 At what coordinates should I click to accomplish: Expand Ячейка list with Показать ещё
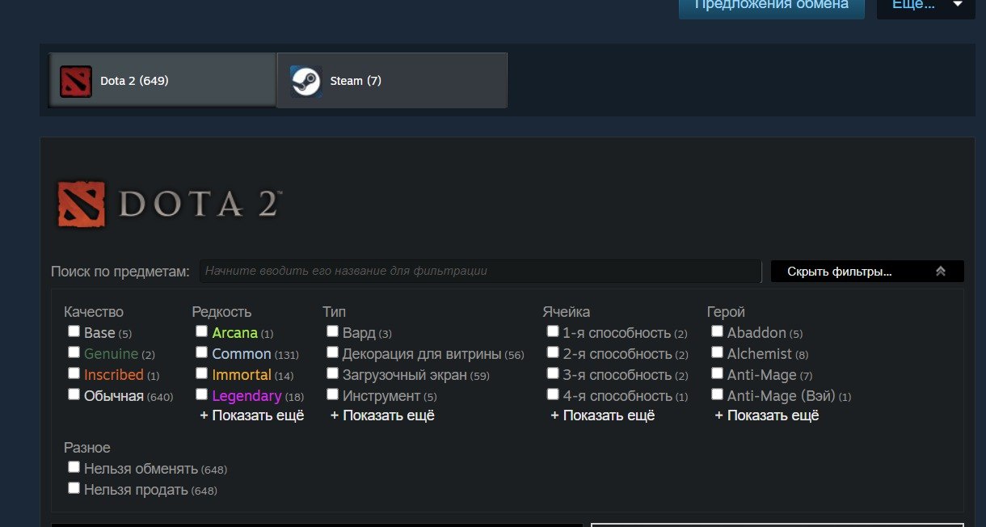pos(602,415)
